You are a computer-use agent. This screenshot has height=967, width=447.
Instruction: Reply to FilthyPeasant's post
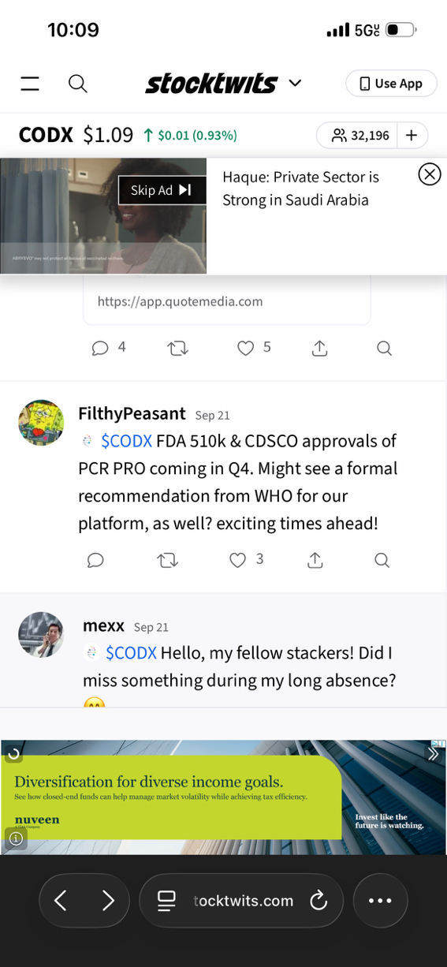point(95,560)
